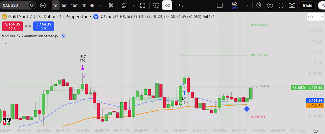The width and height of the screenshot is (325, 134).
Task: Click the orange 5,160.41 price tag
Action: click(x=315, y=105)
